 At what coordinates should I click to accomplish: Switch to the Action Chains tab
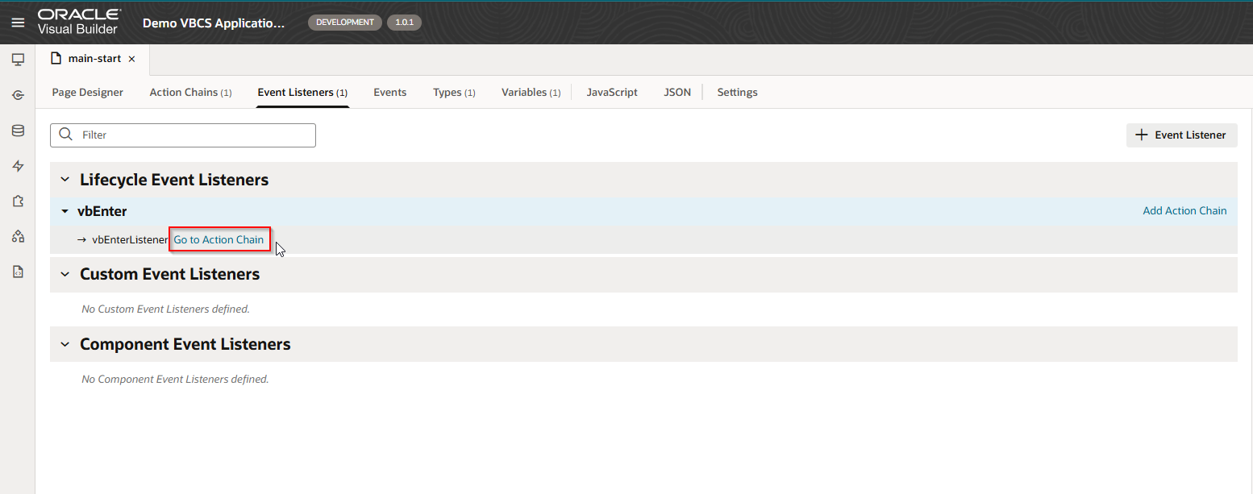[190, 92]
